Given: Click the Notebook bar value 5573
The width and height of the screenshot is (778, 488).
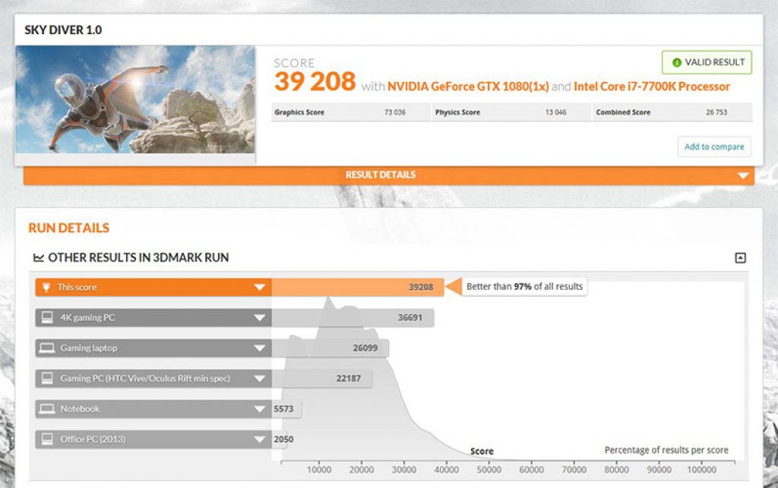Looking at the screenshot, I should click(283, 409).
